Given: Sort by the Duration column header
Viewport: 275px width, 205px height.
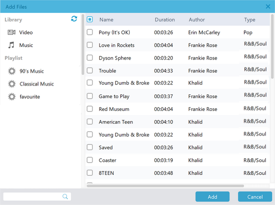Looking at the screenshot, I should pyautogui.click(x=165, y=20).
